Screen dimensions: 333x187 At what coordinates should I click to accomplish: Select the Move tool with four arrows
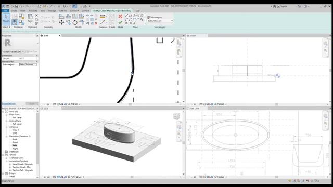coord(61,22)
